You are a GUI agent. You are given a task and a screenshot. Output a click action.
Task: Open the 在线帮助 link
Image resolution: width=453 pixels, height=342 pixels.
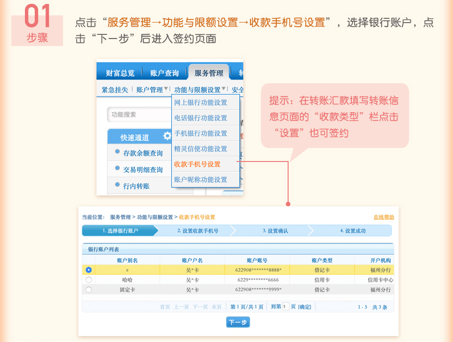(384, 217)
